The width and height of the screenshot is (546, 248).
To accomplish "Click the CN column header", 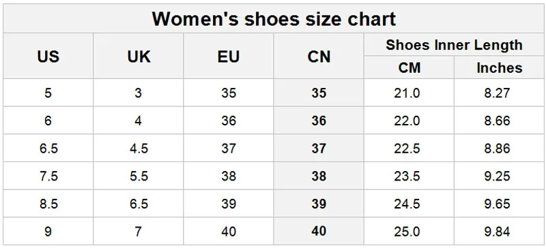I will coord(319,57).
